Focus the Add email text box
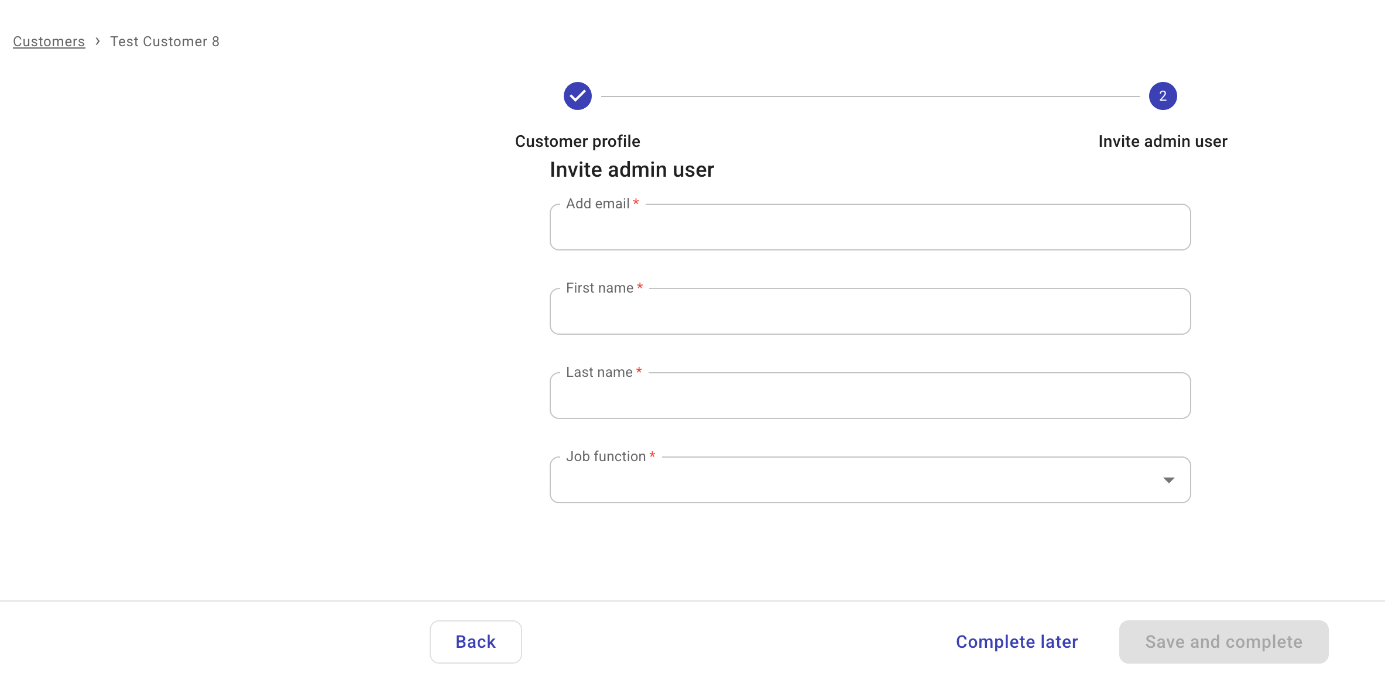 [870, 228]
